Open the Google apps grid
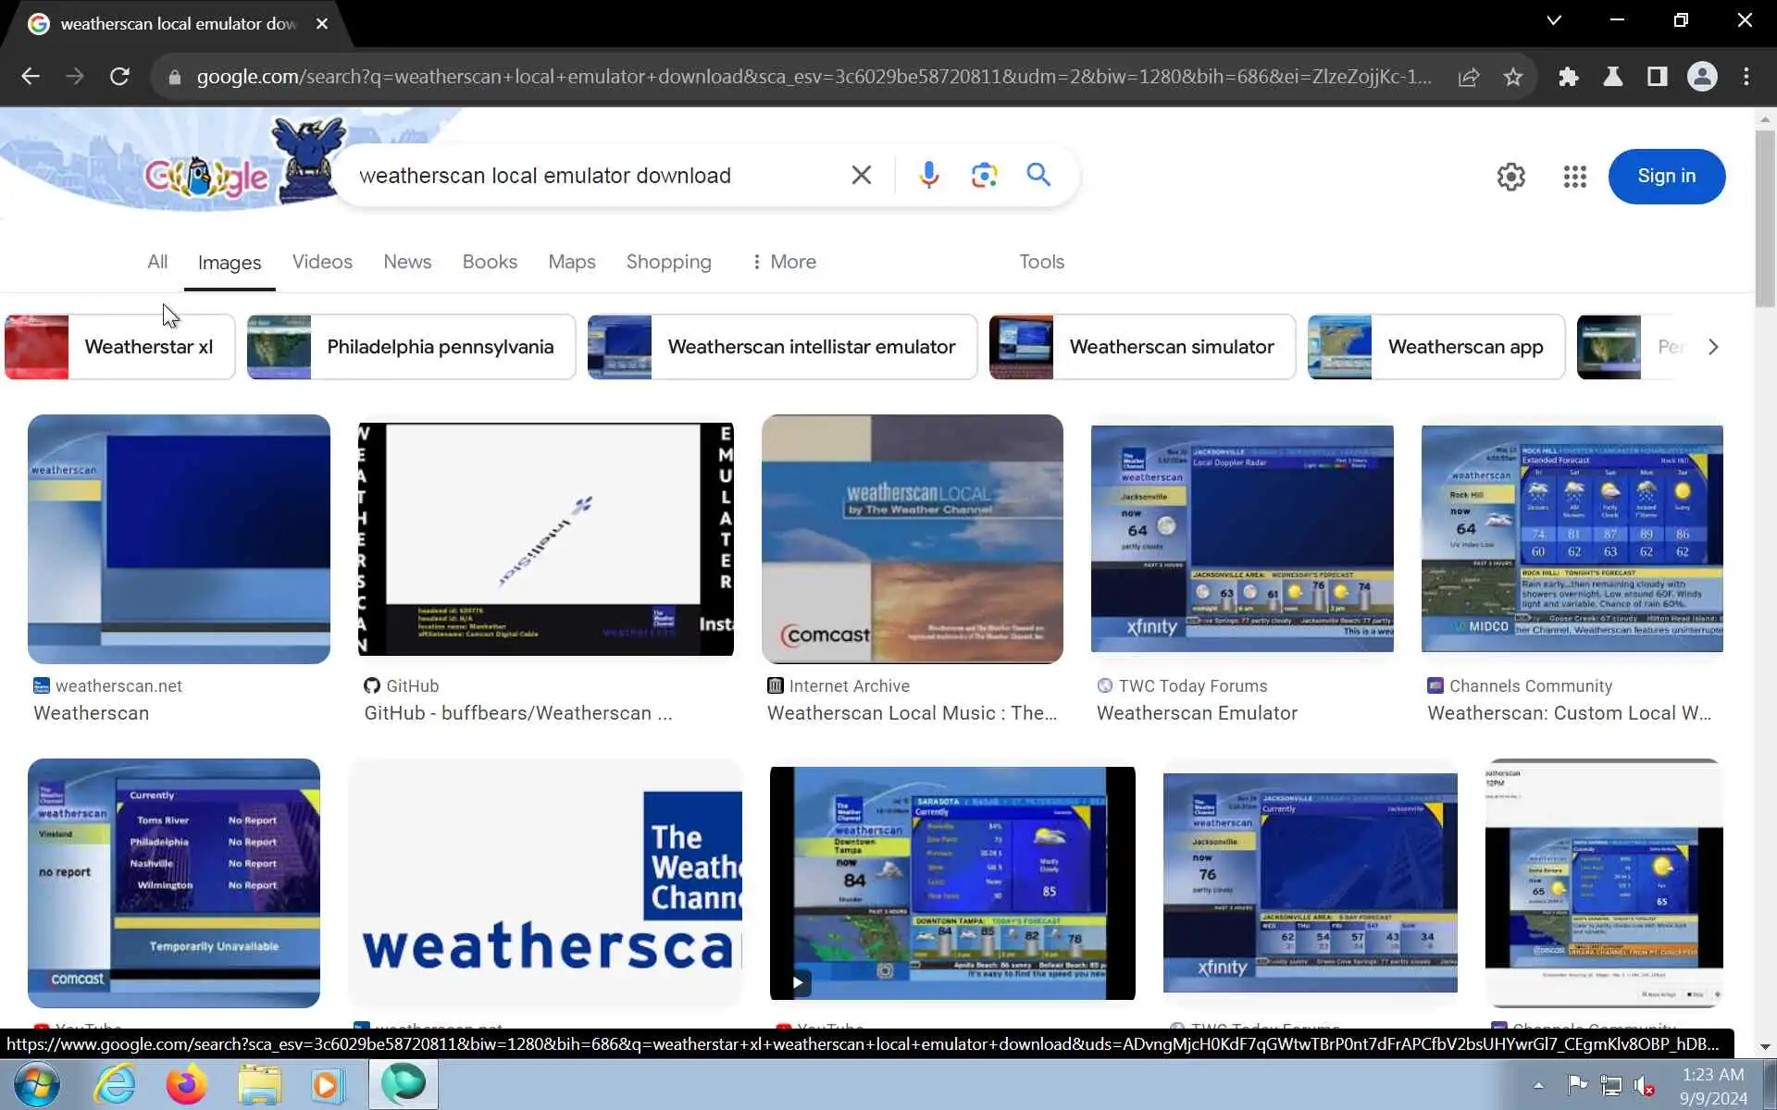 1574,177
